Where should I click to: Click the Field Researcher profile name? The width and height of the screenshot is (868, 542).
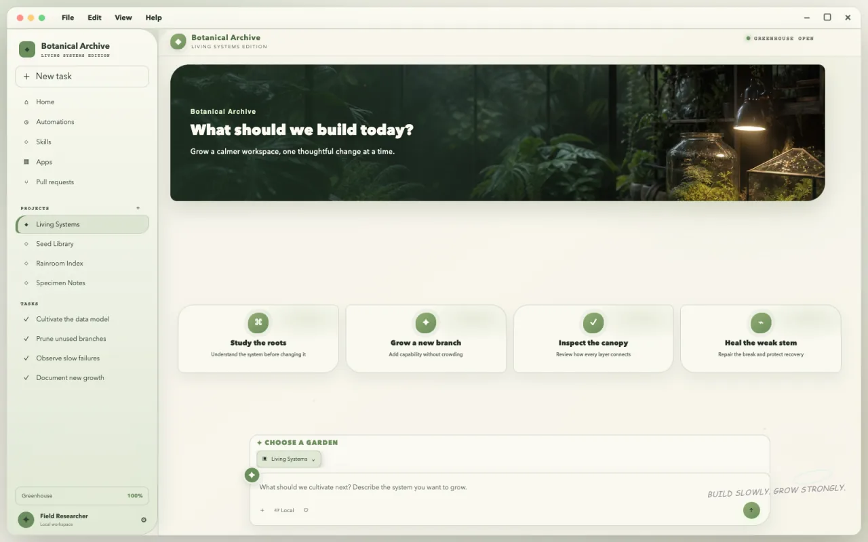(64, 516)
